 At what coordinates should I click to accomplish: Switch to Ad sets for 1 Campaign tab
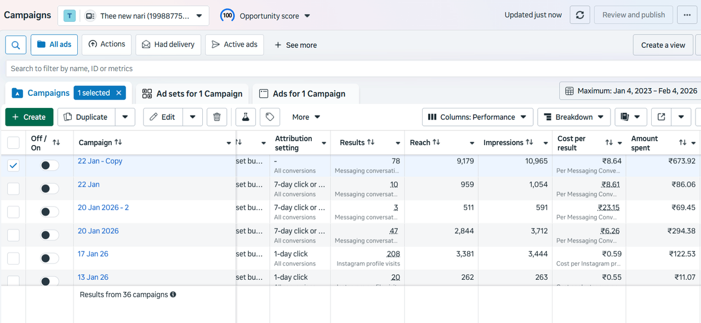coord(192,94)
